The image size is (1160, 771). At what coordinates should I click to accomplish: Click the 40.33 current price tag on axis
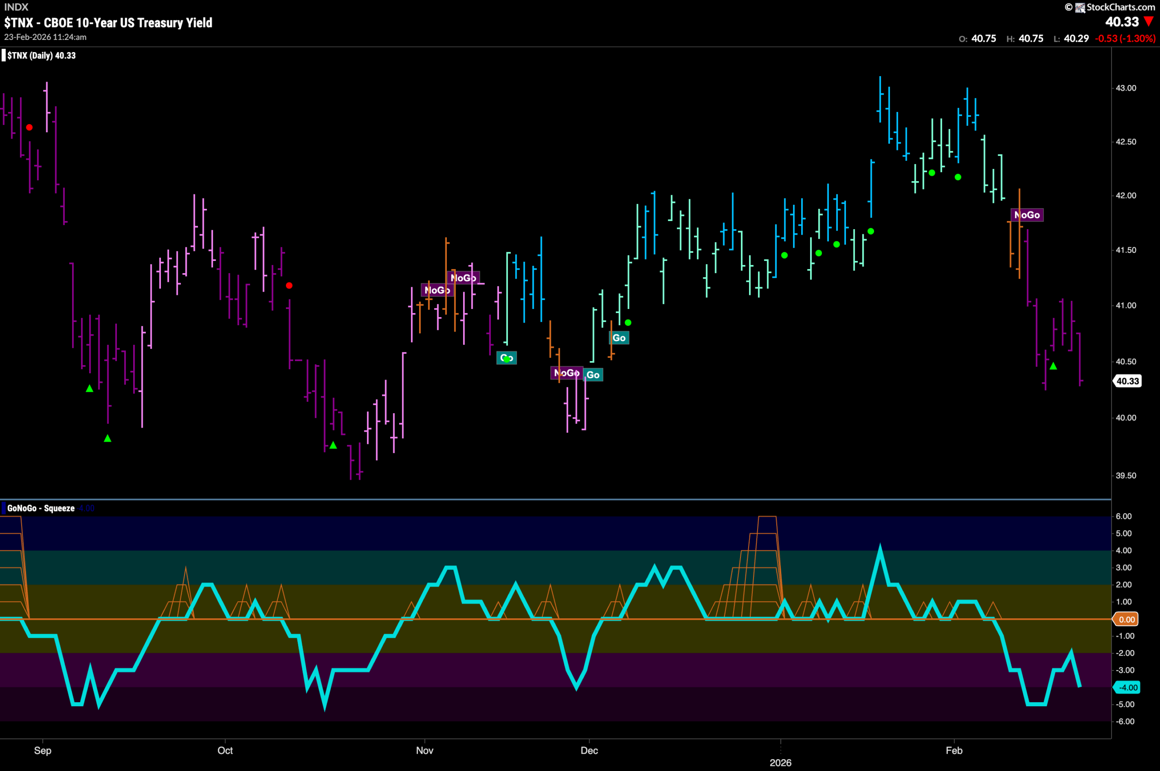click(1127, 381)
